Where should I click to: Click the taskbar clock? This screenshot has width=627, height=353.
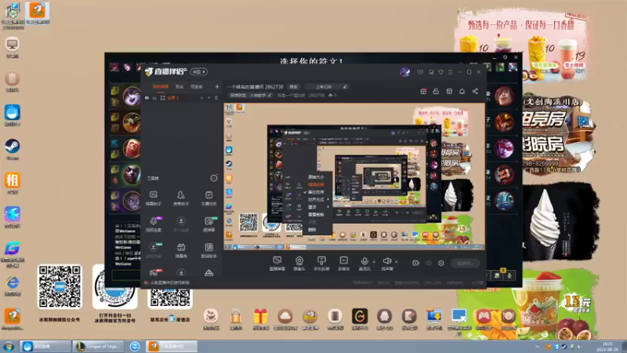point(607,347)
